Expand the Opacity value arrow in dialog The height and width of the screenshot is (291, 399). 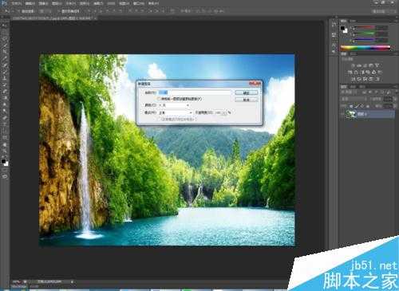[x=225, y=112]
